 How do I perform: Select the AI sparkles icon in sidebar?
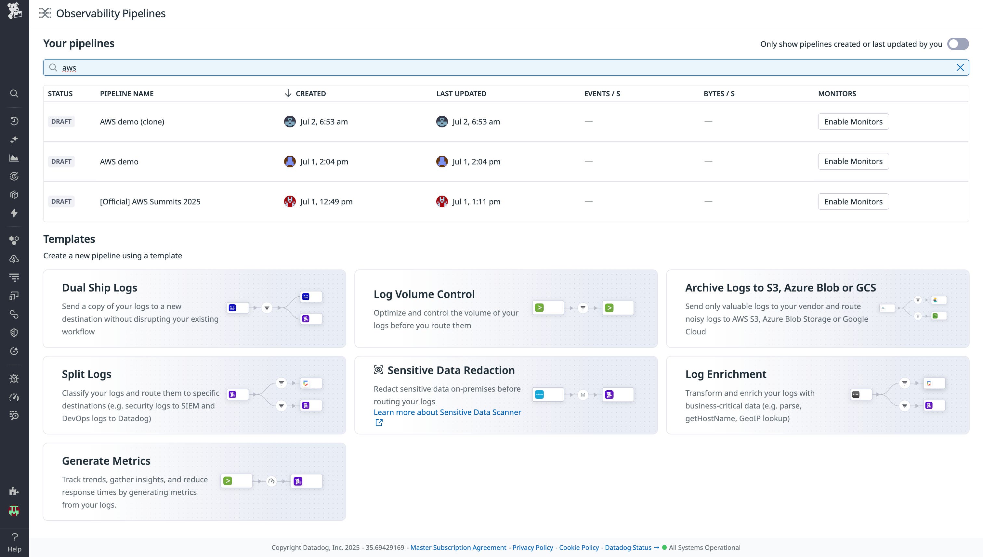pos(14,140)
